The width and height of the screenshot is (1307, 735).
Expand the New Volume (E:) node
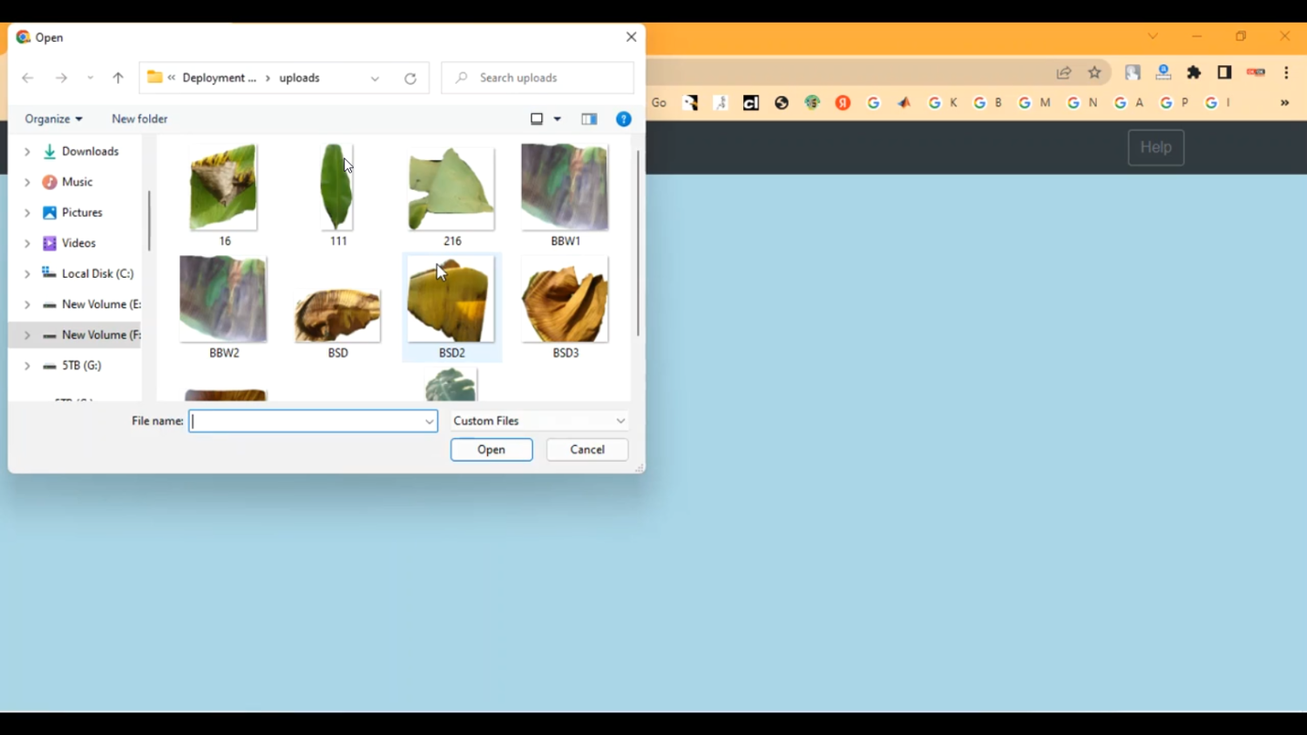point(27,304)
